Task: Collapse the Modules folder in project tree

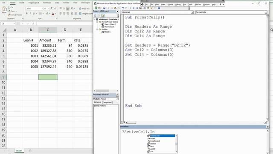Action: pyautogui.click(x=97, y=30)
